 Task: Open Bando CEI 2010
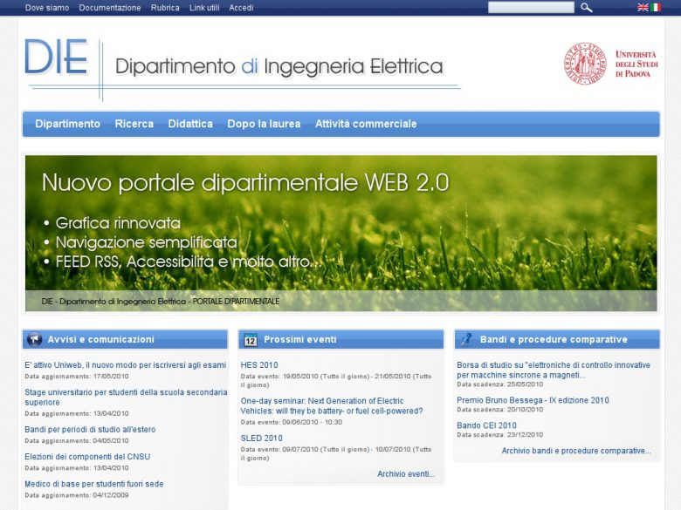tap(486, 425)
